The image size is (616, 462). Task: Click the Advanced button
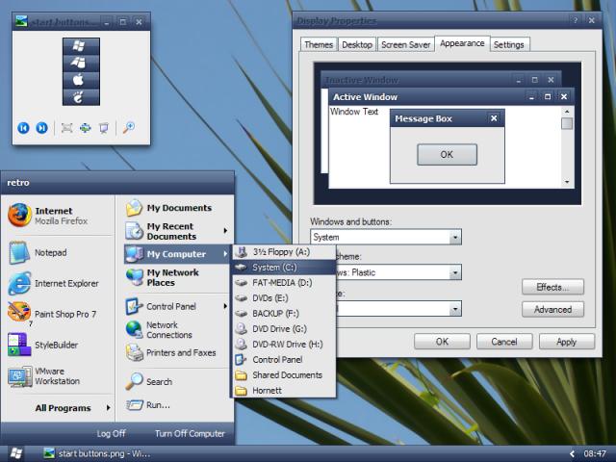tap(552, 310)
